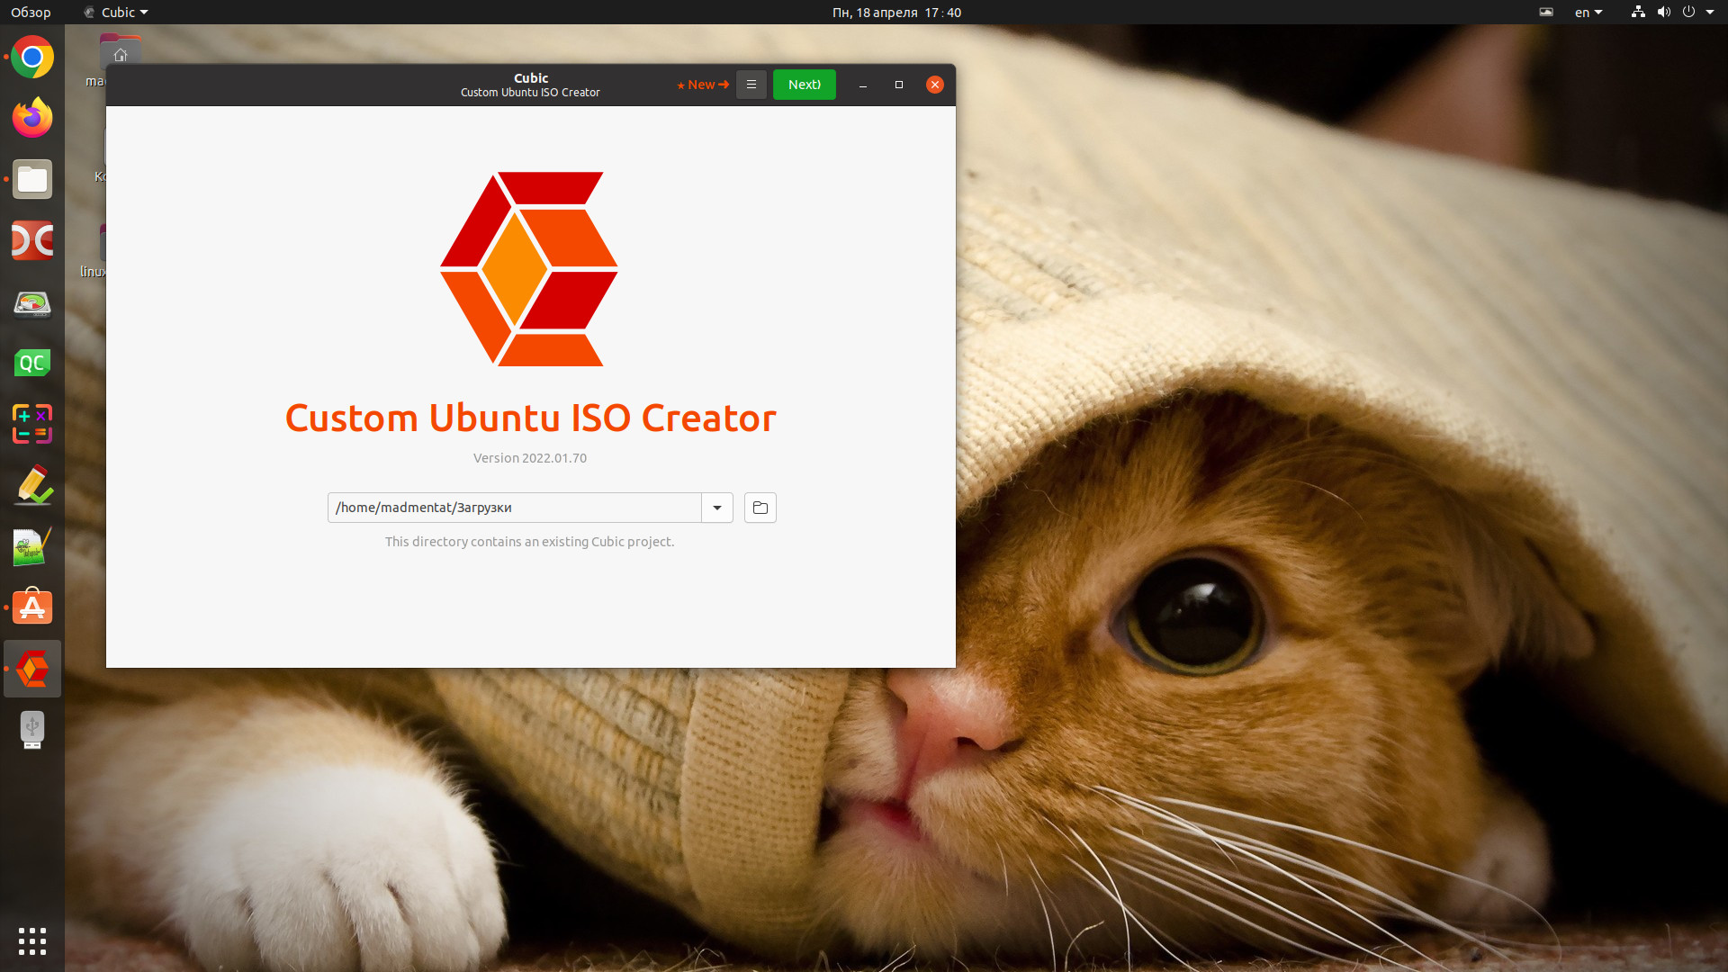Open the Cubic app menu in top bar
Viewport: 1728px width, 972px height.
coord(116,13)
